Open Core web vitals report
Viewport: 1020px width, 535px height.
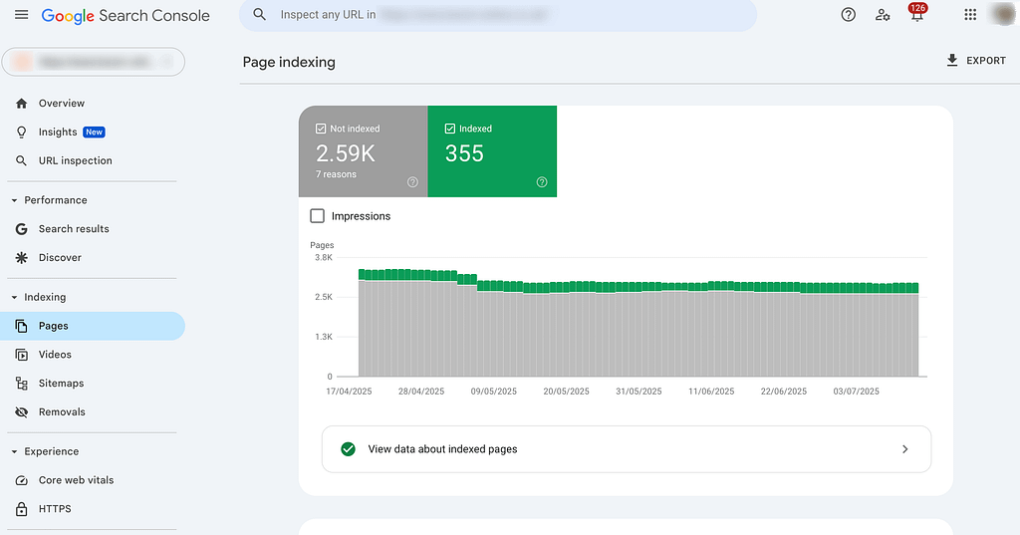click(76, 480)
